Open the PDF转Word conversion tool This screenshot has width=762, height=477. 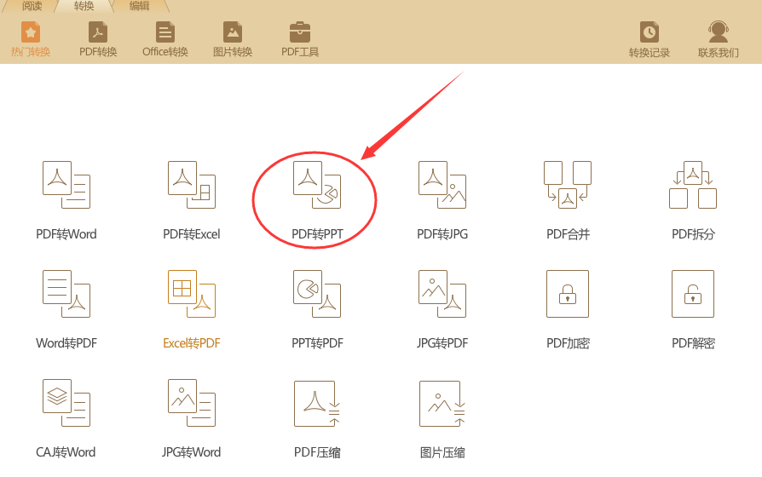(x=66, y=200)
